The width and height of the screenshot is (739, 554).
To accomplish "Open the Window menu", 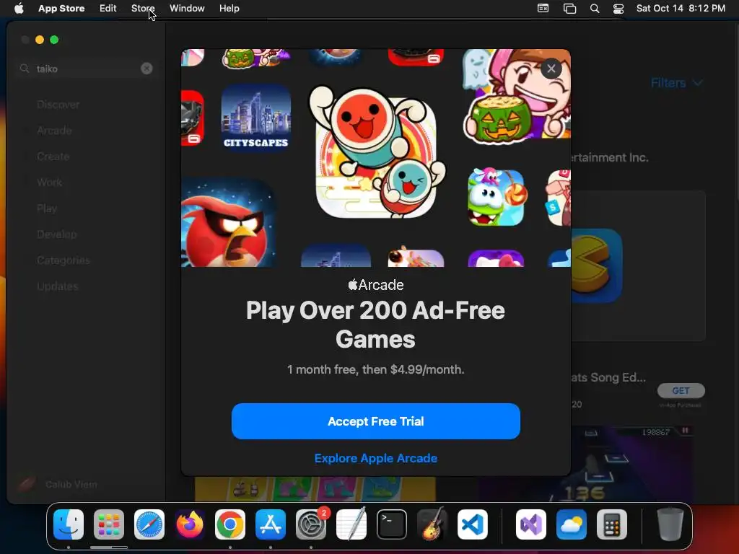I will (x=187, y=9).
